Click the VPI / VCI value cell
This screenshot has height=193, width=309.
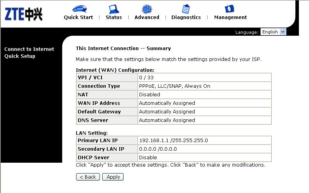coord(204,77)
